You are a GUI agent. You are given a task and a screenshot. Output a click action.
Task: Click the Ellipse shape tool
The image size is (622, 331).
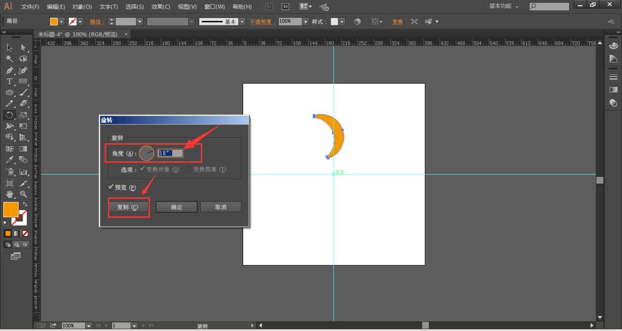(x=10, y=93)
